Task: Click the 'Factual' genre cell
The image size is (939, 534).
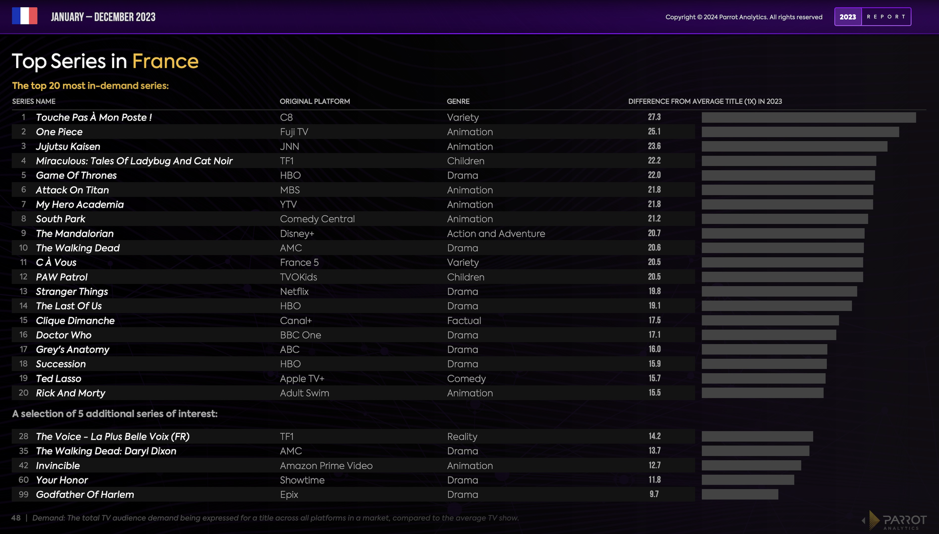Action: 464,320
